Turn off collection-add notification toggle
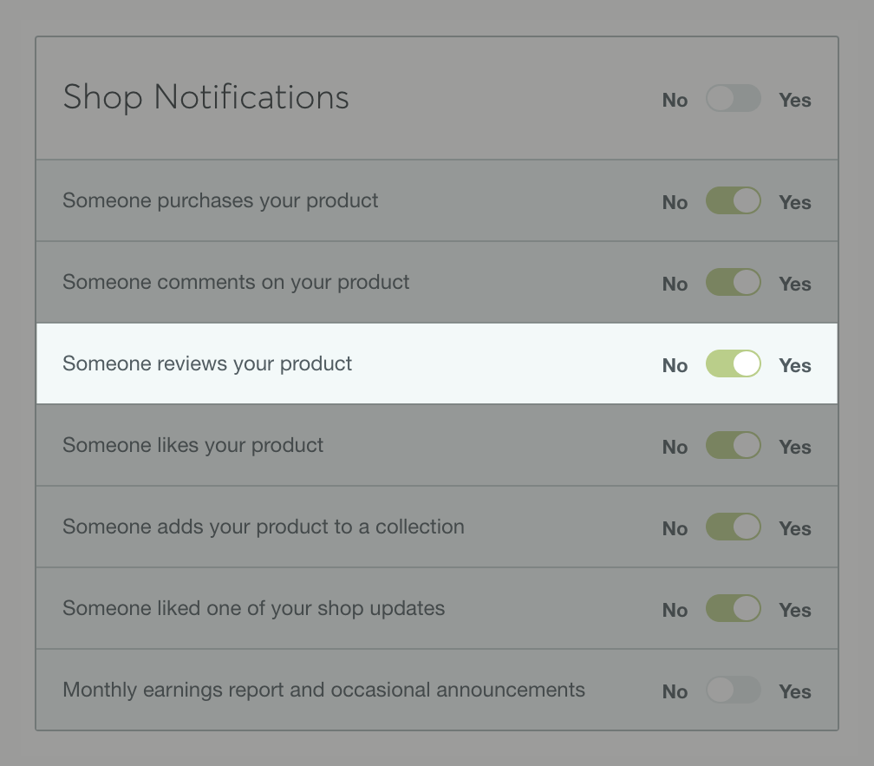Viewport: 874px width, 766px height. tap(733, 527)
